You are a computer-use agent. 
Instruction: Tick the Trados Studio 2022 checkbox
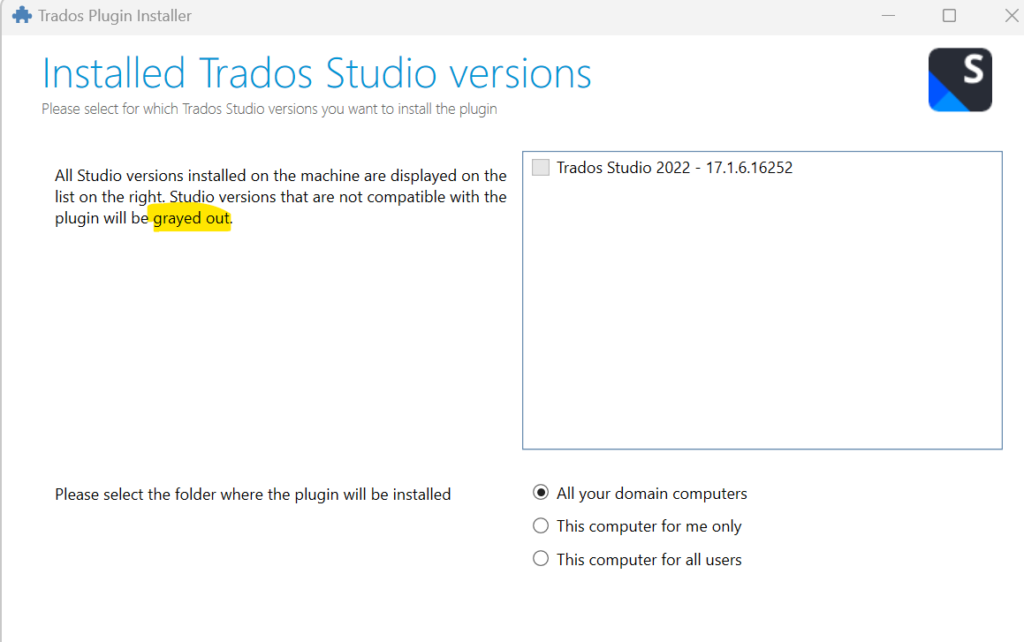point(541,168)
